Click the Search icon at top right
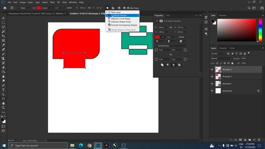 249,8
